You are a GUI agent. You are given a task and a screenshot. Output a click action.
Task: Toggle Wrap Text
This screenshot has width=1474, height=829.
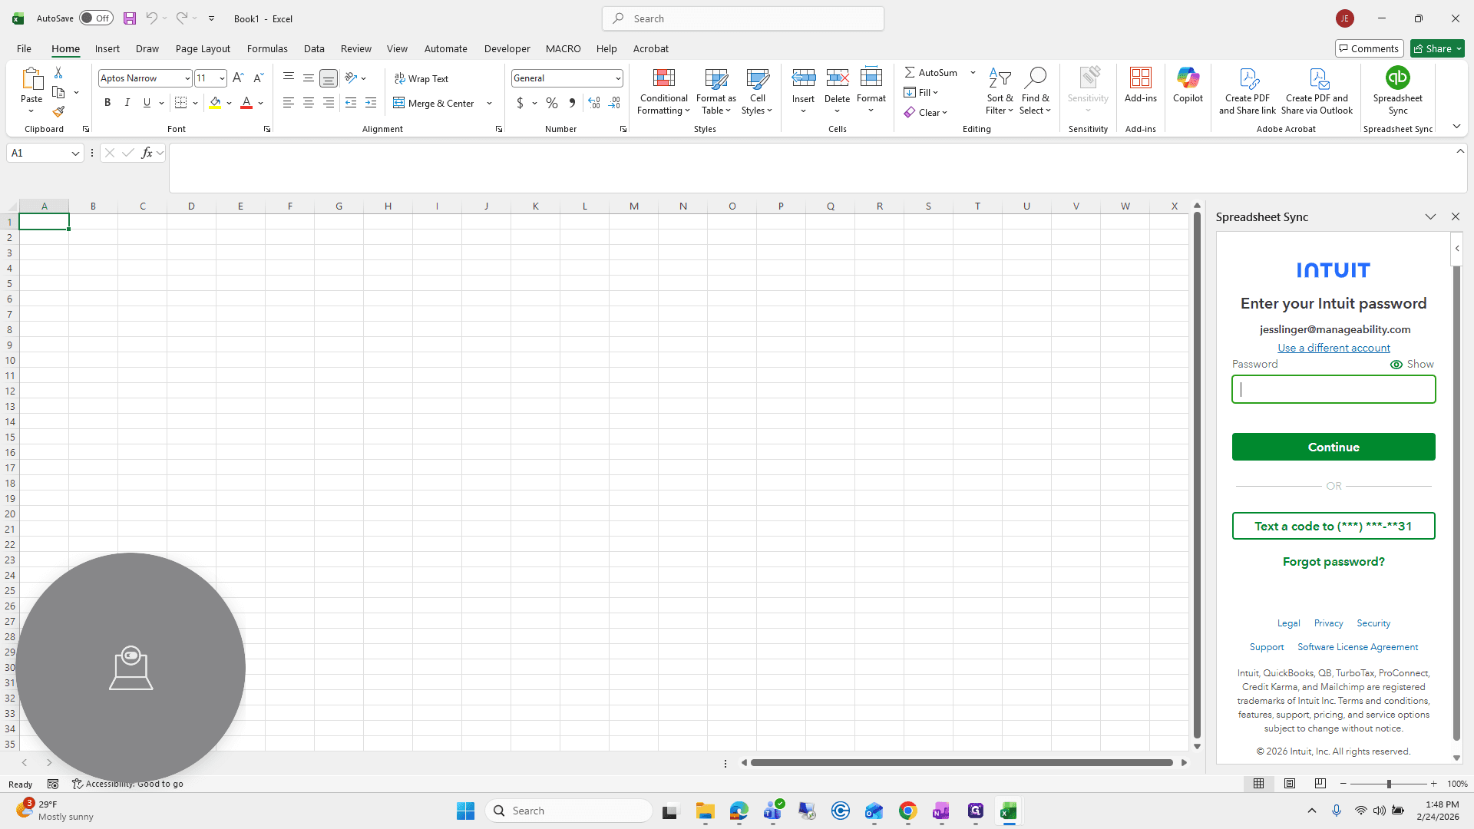421,78
